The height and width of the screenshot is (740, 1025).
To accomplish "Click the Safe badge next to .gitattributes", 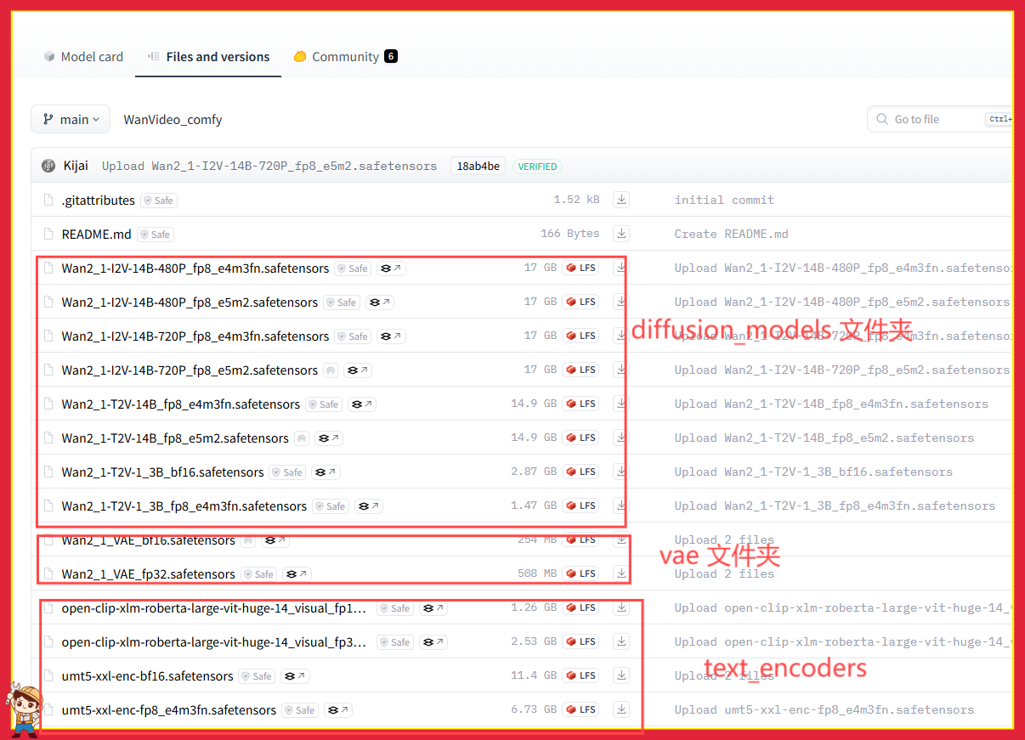I will [x=159, y=201].
